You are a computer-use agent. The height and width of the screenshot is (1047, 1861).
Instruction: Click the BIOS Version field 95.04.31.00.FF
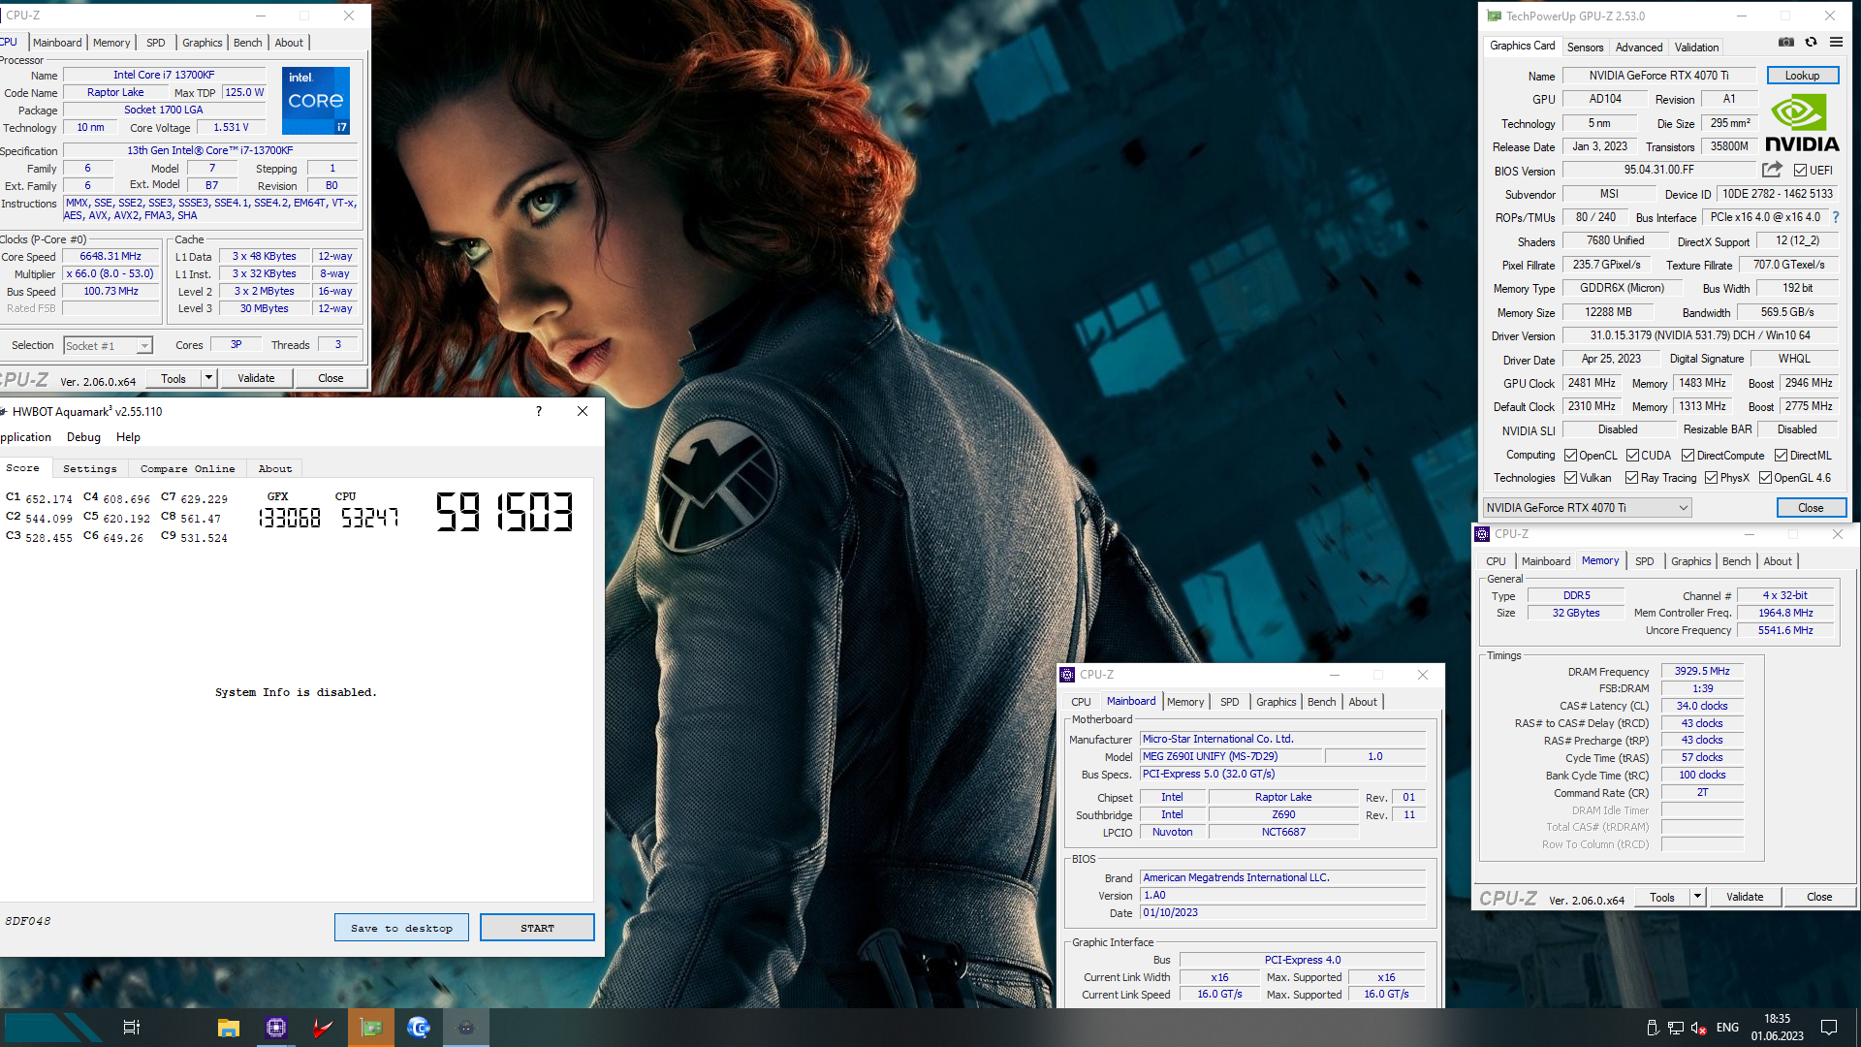1658,170
